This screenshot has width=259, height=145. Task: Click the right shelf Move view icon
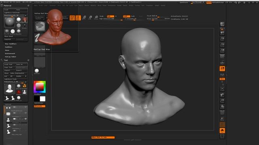tap(222, 95)
